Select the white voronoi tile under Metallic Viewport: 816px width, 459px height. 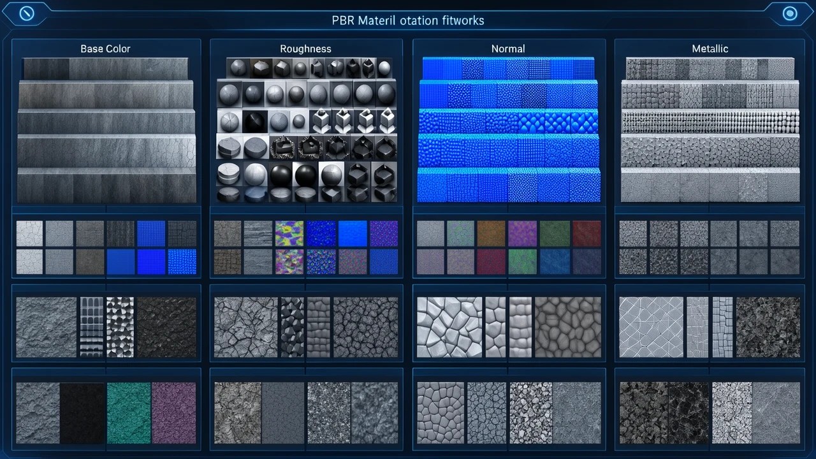pos(651,327)
